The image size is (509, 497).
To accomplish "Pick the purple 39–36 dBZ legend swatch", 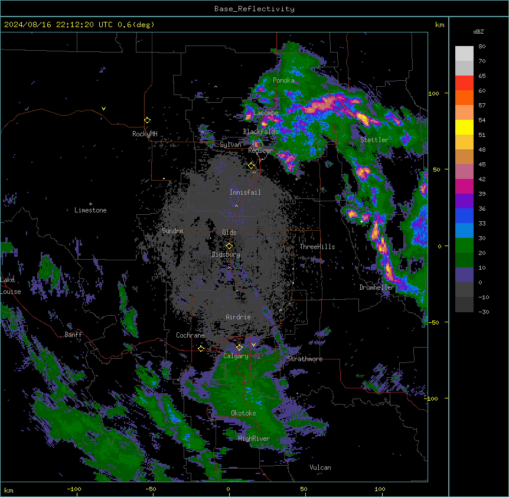I will pyautogui.click(x=464, y=201).
